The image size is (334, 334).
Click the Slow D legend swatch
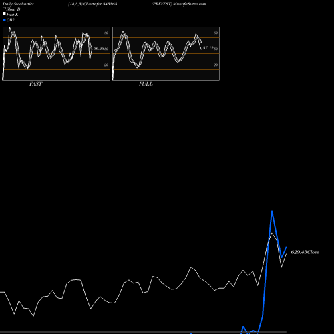coord(4,8)
